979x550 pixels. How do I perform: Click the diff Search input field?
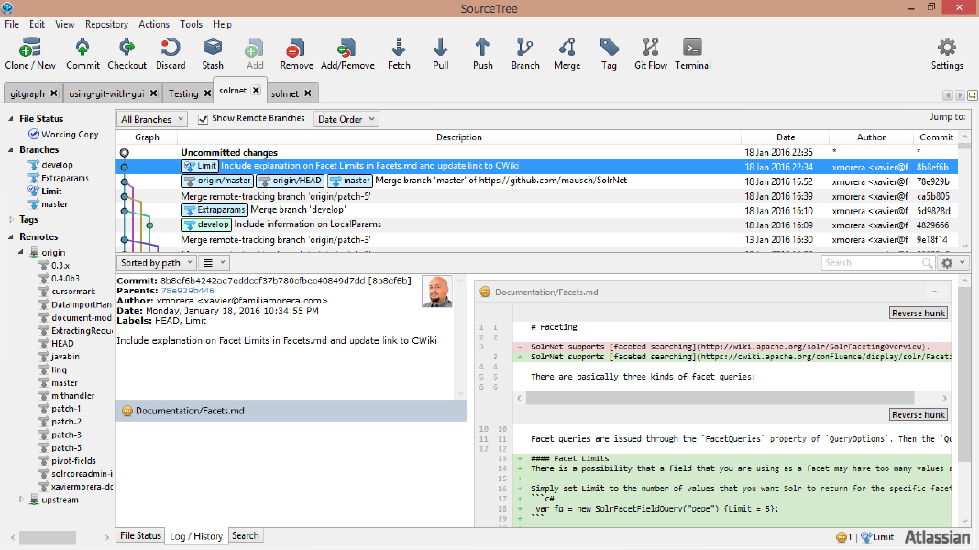[x=872, y=263]
